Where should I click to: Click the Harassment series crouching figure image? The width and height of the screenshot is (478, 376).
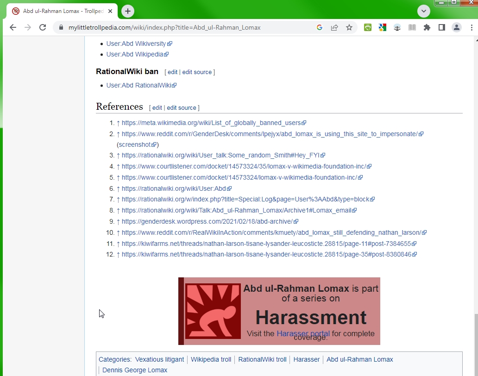click(213, 311)
